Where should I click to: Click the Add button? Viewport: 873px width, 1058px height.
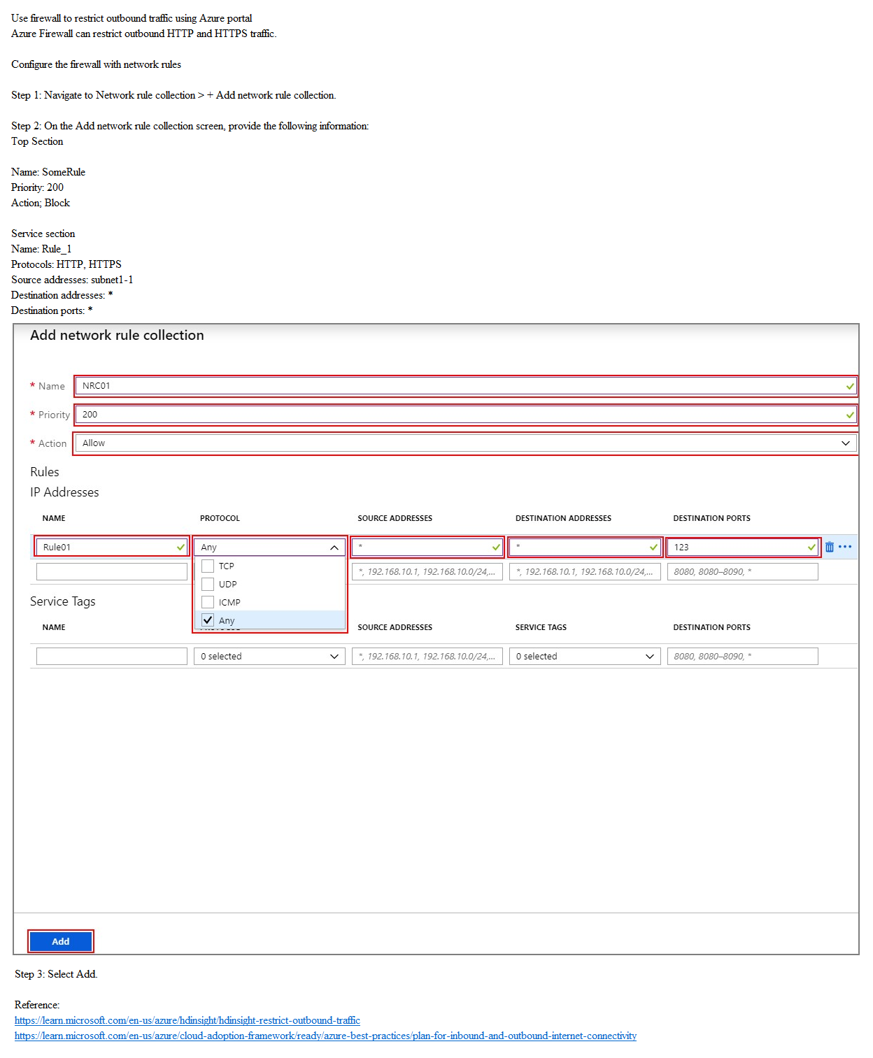(61, 942)
